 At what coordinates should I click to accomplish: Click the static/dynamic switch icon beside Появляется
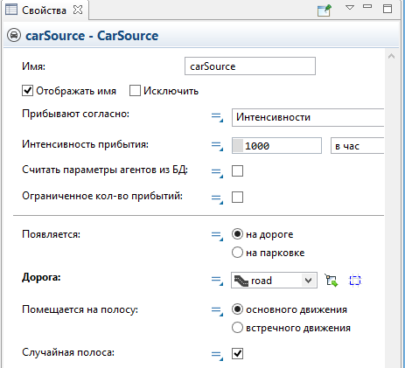click(x=217, y=235)
